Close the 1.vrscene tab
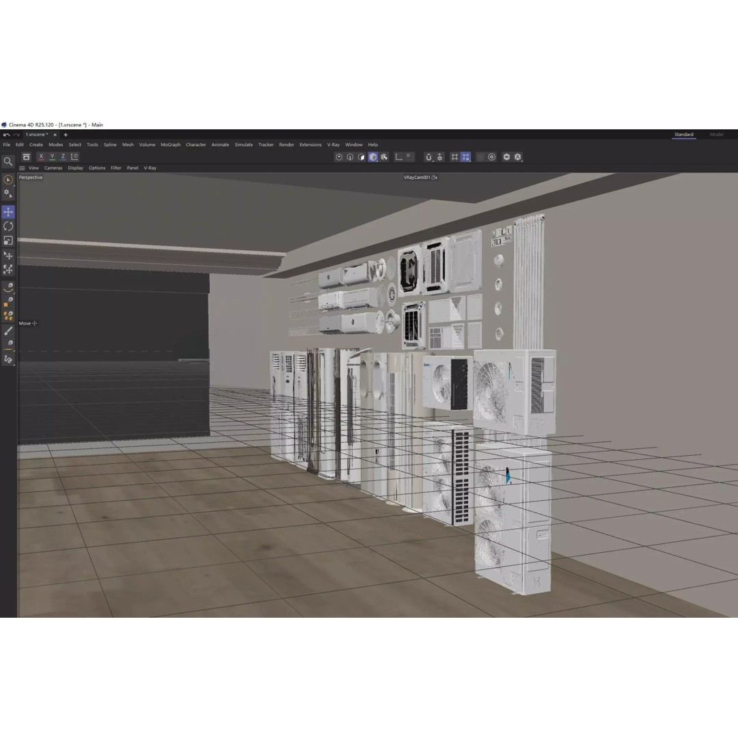The image size is (738, 738). click(55, 135)
